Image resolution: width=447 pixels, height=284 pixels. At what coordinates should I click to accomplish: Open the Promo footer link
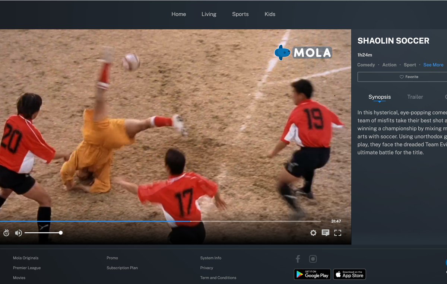click(112, 258)
